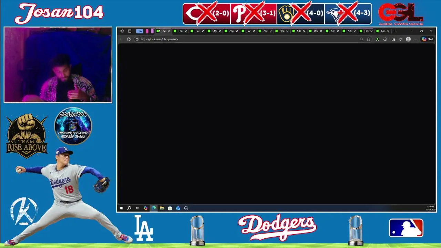
Task: Close the 'Anc' tab
Action: (x=338, y=31)
